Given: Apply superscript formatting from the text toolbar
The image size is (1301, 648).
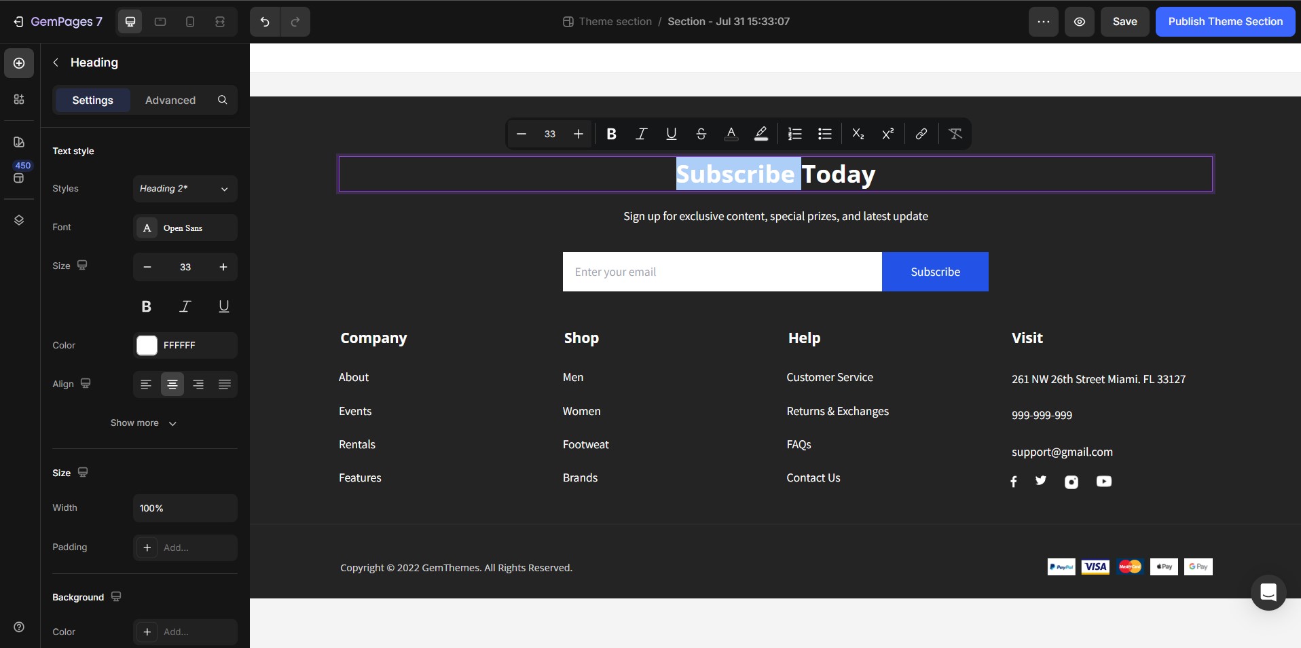Looking at the screenshot, I should [887, 134].
